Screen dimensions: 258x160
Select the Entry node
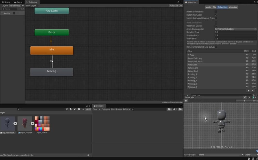(x=52, y=32)
